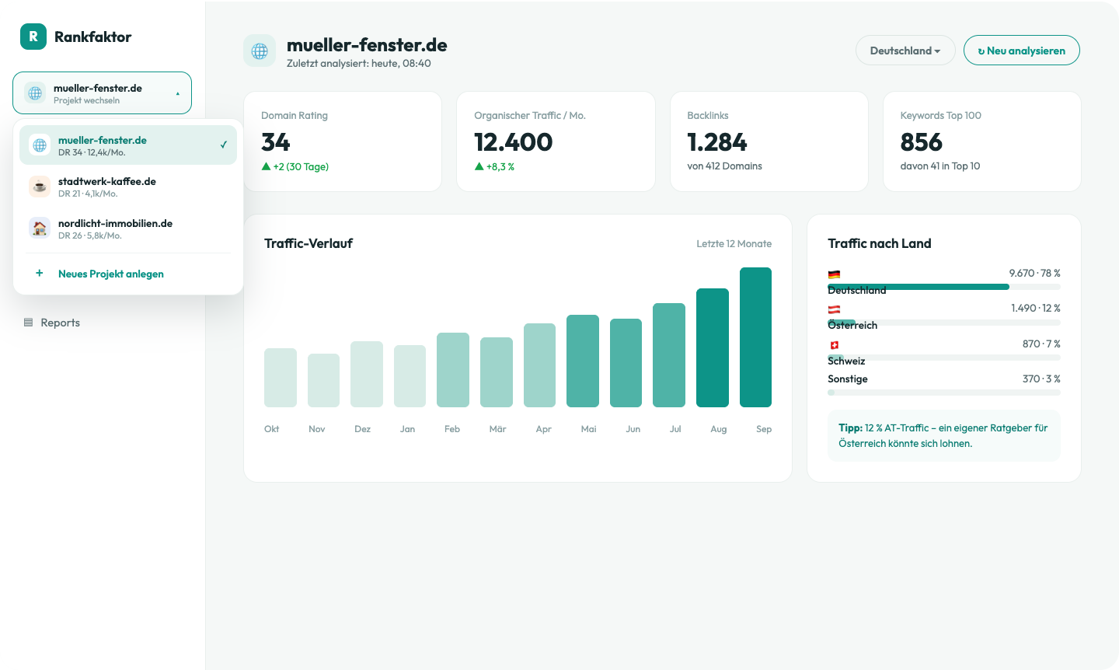1119x670 pixels.
Task: Click the Domain Rating card value 34
Action: [x=276, y=142]
